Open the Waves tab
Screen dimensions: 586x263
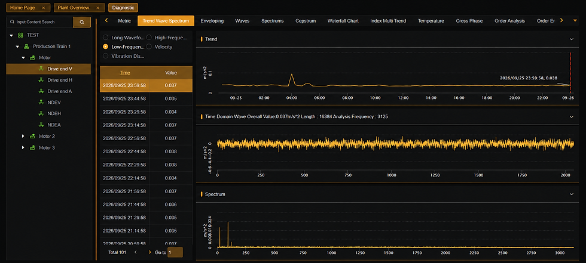[x=242, y=21]
